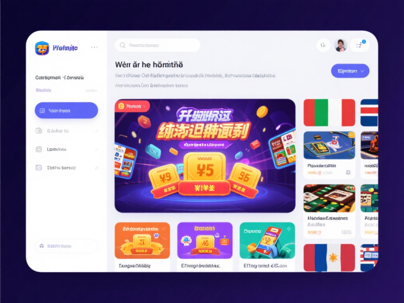Open the user profile avatar

click(x=340, y=45)
